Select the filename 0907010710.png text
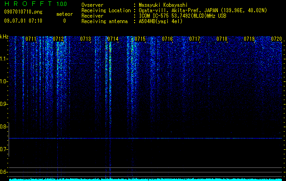This screenshot has width=286, height=181. pos(23,12)
